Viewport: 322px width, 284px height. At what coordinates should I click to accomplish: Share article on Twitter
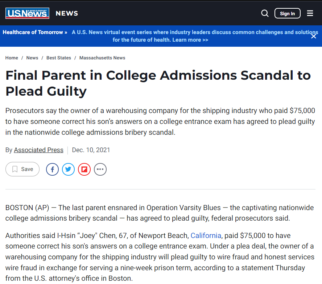[68, 169]
